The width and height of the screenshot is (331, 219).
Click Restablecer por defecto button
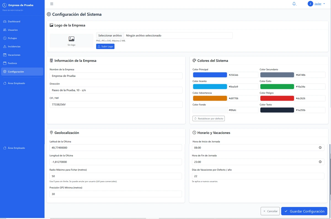(209, 119)
